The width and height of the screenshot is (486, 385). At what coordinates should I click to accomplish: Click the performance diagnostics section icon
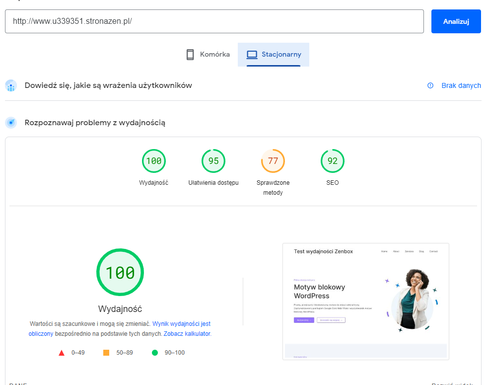11,123
